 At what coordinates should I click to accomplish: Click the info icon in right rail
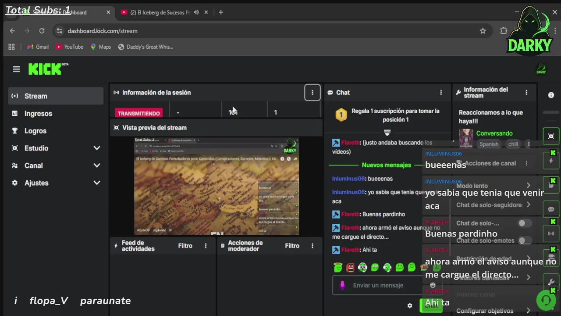(x=551, y=95)
